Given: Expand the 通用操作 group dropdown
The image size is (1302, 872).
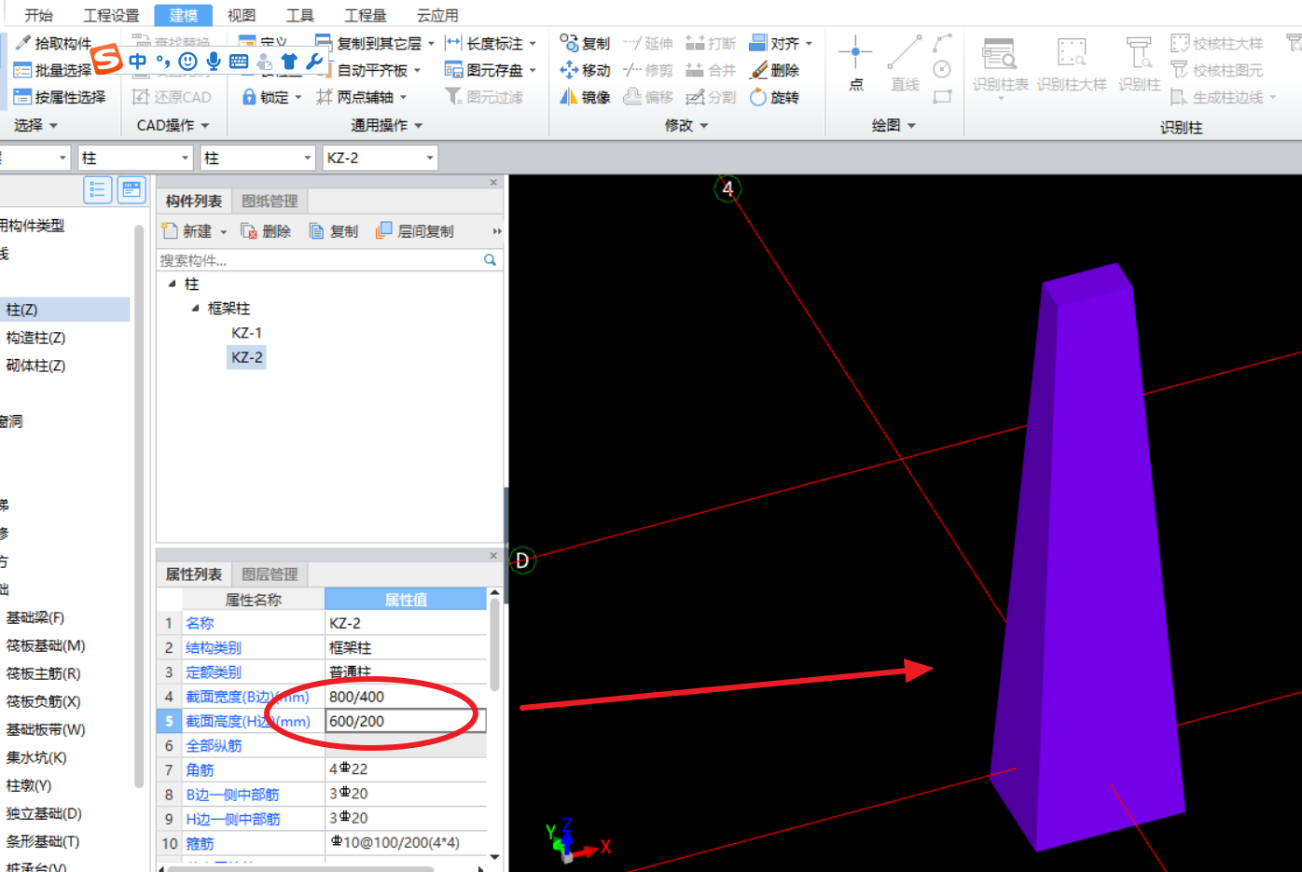Looking at the screenshot, I should pos(386,125).
